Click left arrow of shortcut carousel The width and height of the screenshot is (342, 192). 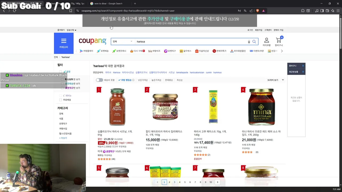[x=76, y=51]
